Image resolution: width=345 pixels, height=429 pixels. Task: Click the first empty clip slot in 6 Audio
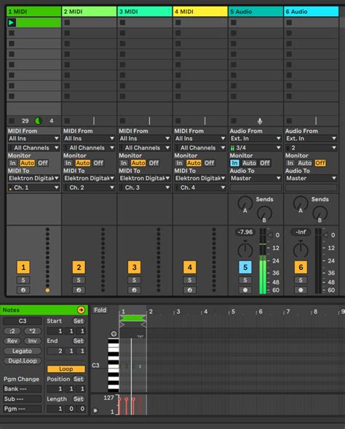[x=312, y=23]
